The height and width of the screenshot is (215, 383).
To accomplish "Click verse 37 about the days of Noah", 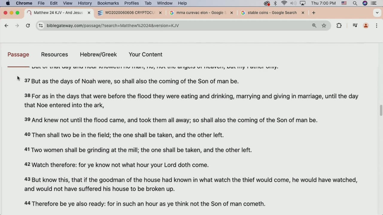I will click(132, 81).
